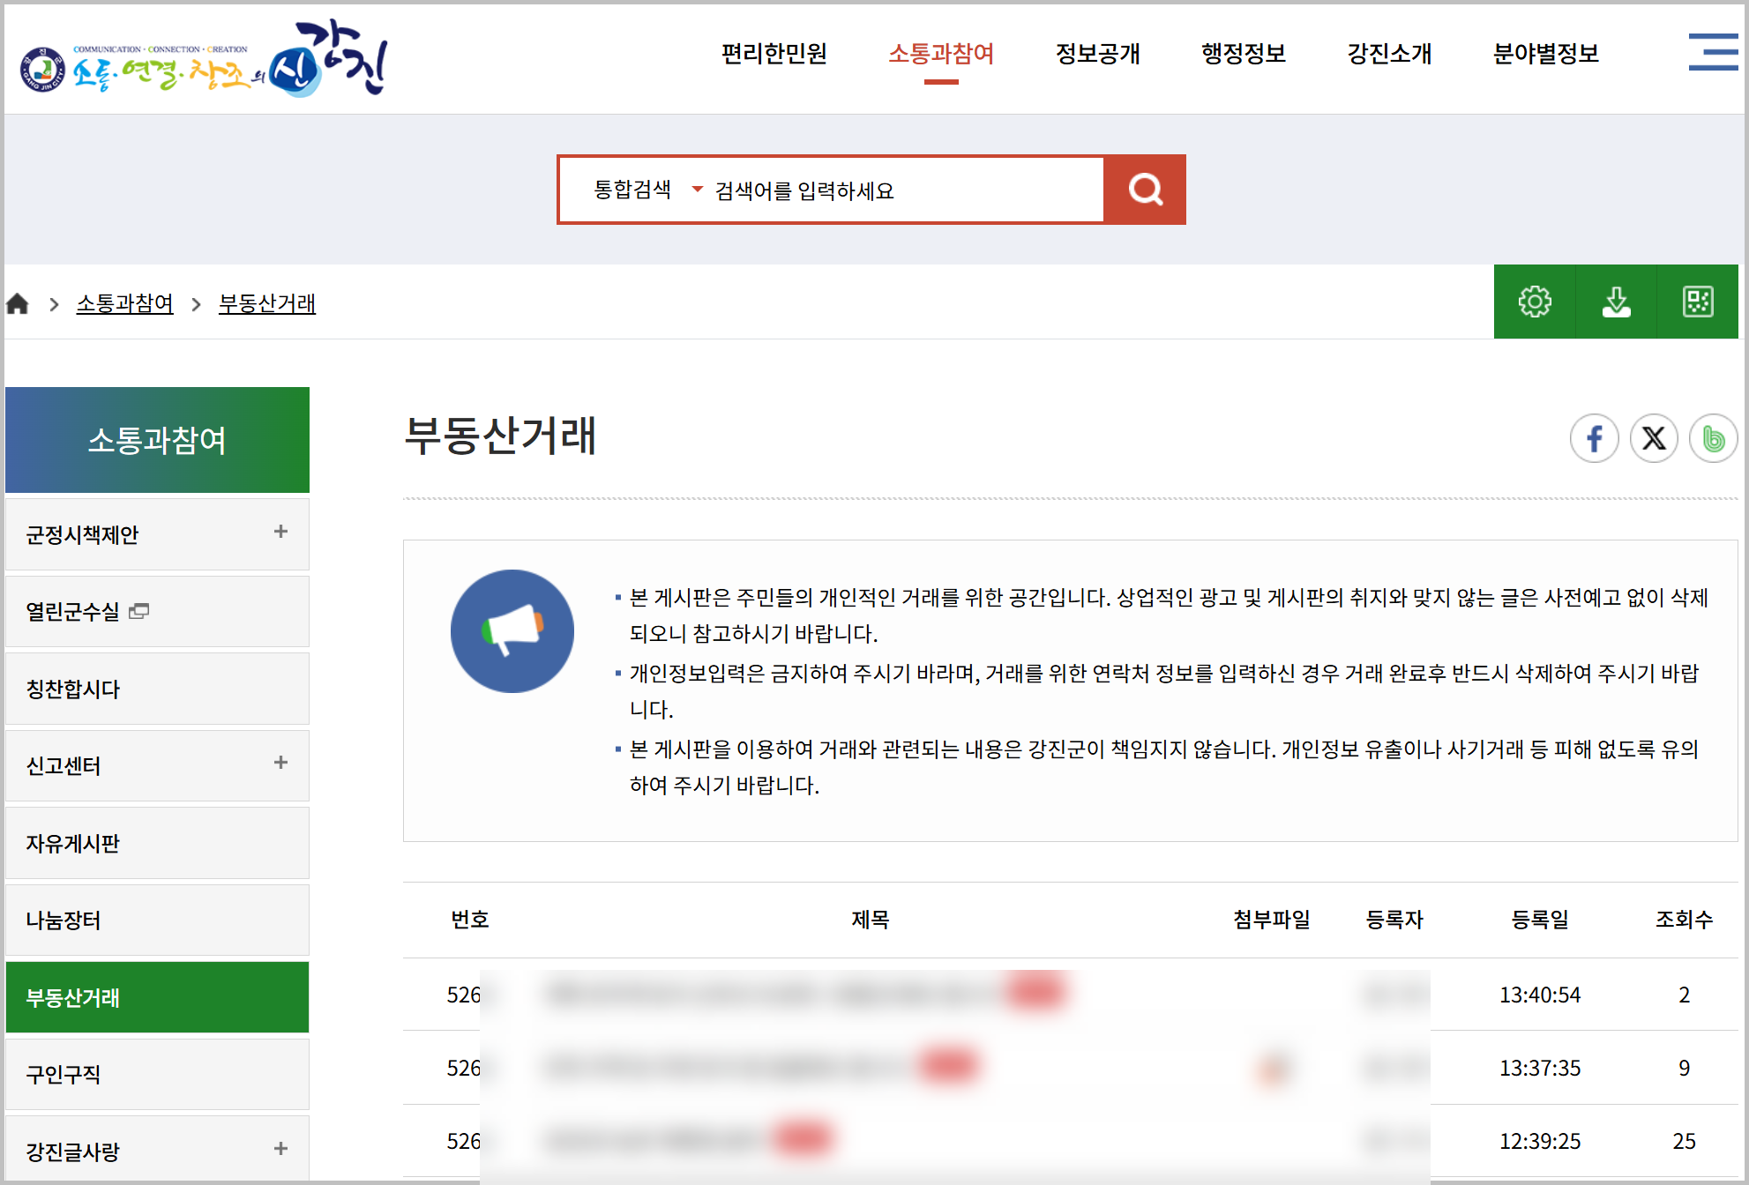Viewport: 1749px width, 1185px height.
Task: Open 구인구직 in the sidebar menu
Action: coord(64,1075)
